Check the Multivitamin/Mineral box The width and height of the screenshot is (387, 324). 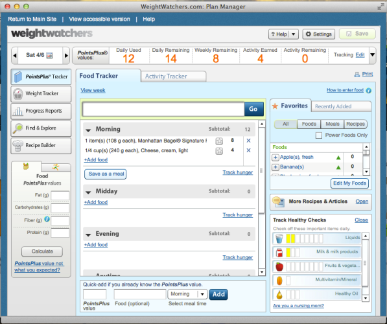pyautogui.click(x=288, y=281)
